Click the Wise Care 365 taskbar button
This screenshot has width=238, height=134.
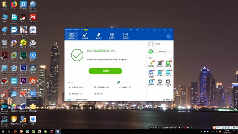[x=58, y=131]
